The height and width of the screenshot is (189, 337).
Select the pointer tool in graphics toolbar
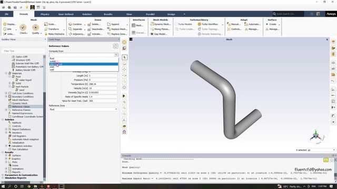point(124,57)
